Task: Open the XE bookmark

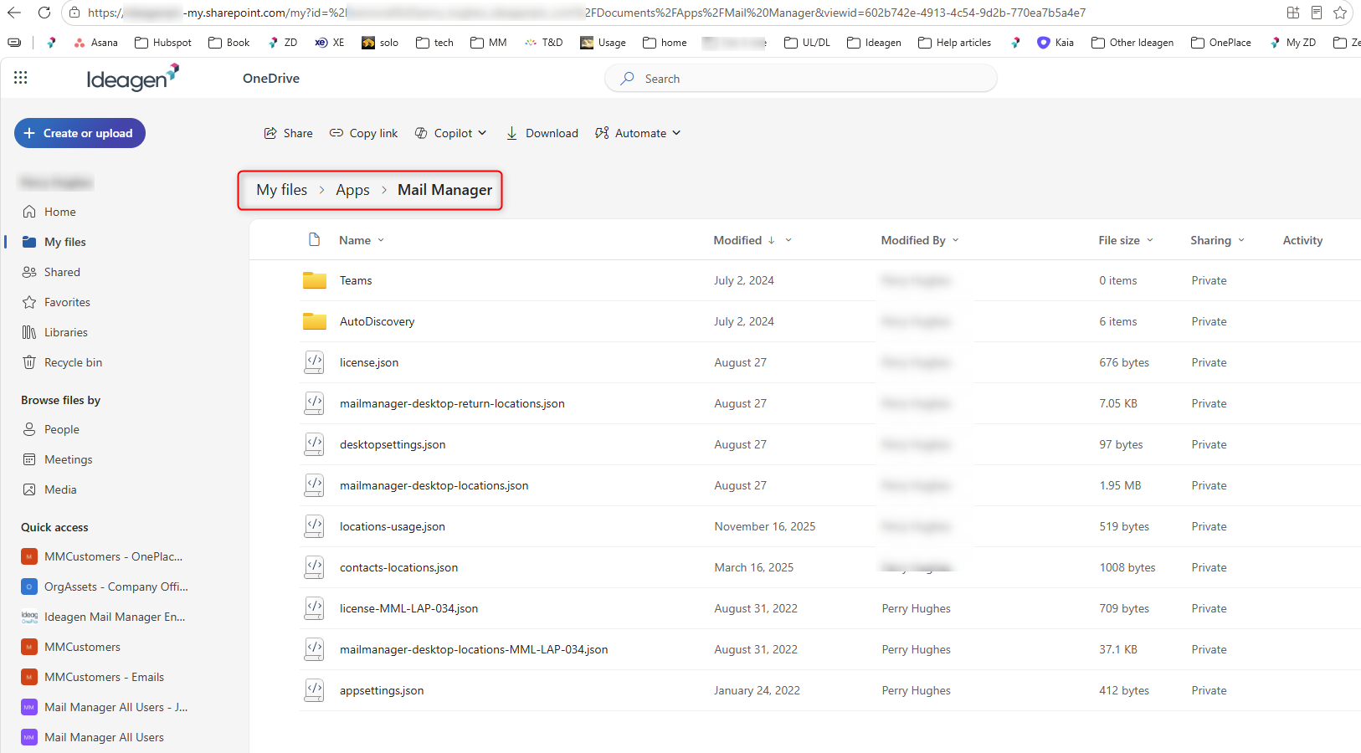Action: tap(329, 43)
